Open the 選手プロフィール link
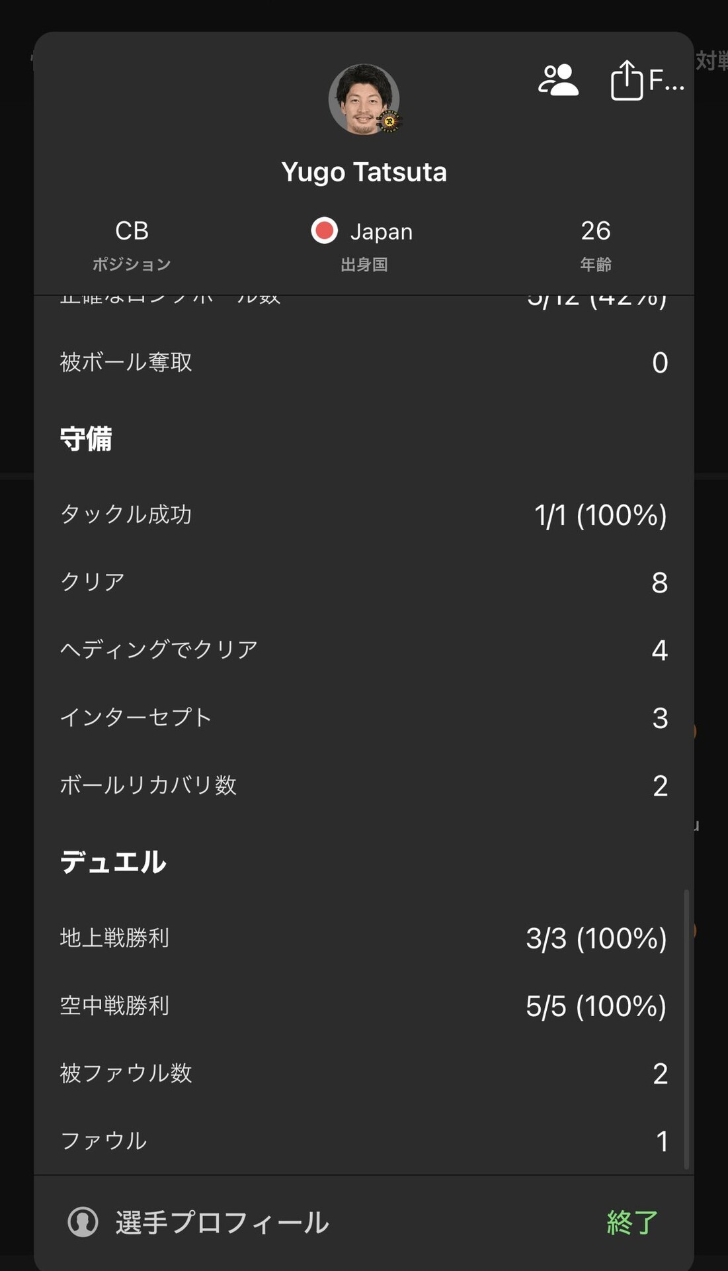 (x=222, y=1222)
